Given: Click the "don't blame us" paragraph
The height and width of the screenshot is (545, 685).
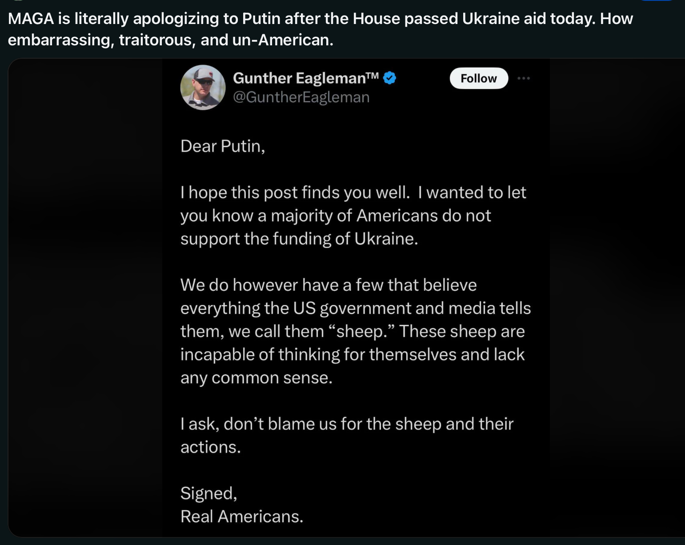Looking at the screenshot, I should [x=347, y=435].
